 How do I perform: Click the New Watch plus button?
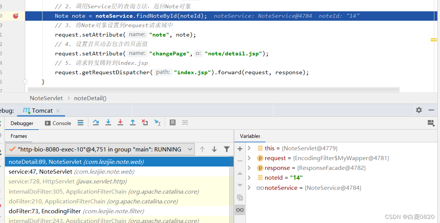pos(240,149)
